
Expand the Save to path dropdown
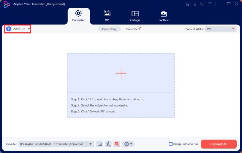point(90,144)
